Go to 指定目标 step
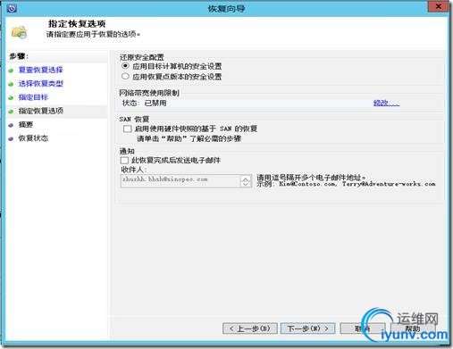 pos(33,97)
